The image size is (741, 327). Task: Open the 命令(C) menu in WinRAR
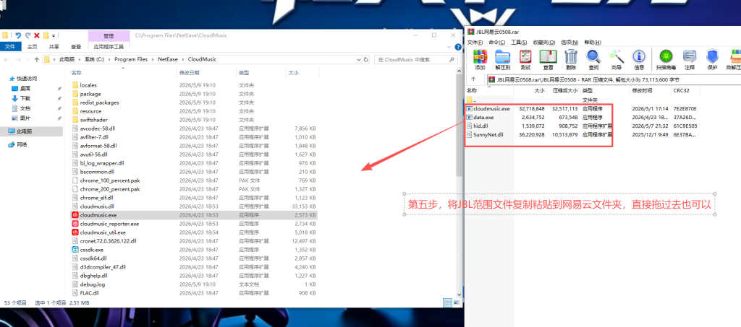click(497, 43)
